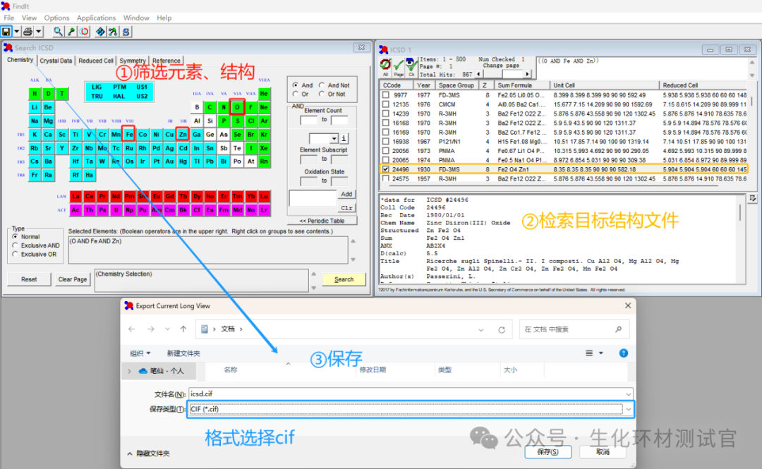Select the And Not radio button
The height and width of the screenshot is (469, 762).
point(322,85)
